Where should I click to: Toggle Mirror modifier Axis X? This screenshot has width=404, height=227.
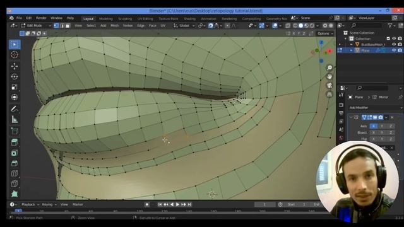[x=373, y=126]
